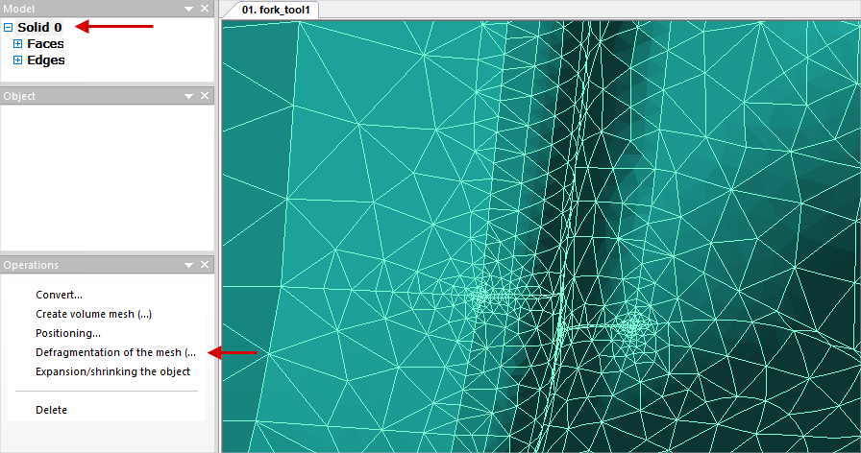Expand the Edges tree node
Viewport: 861px width, 453px height.
pyautogui.click(x=17, y=60)
